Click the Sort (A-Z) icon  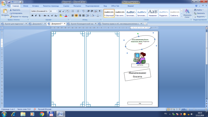(x=95, y=11)
